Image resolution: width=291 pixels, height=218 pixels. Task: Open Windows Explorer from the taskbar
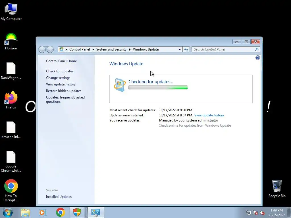tap(25, 212)
